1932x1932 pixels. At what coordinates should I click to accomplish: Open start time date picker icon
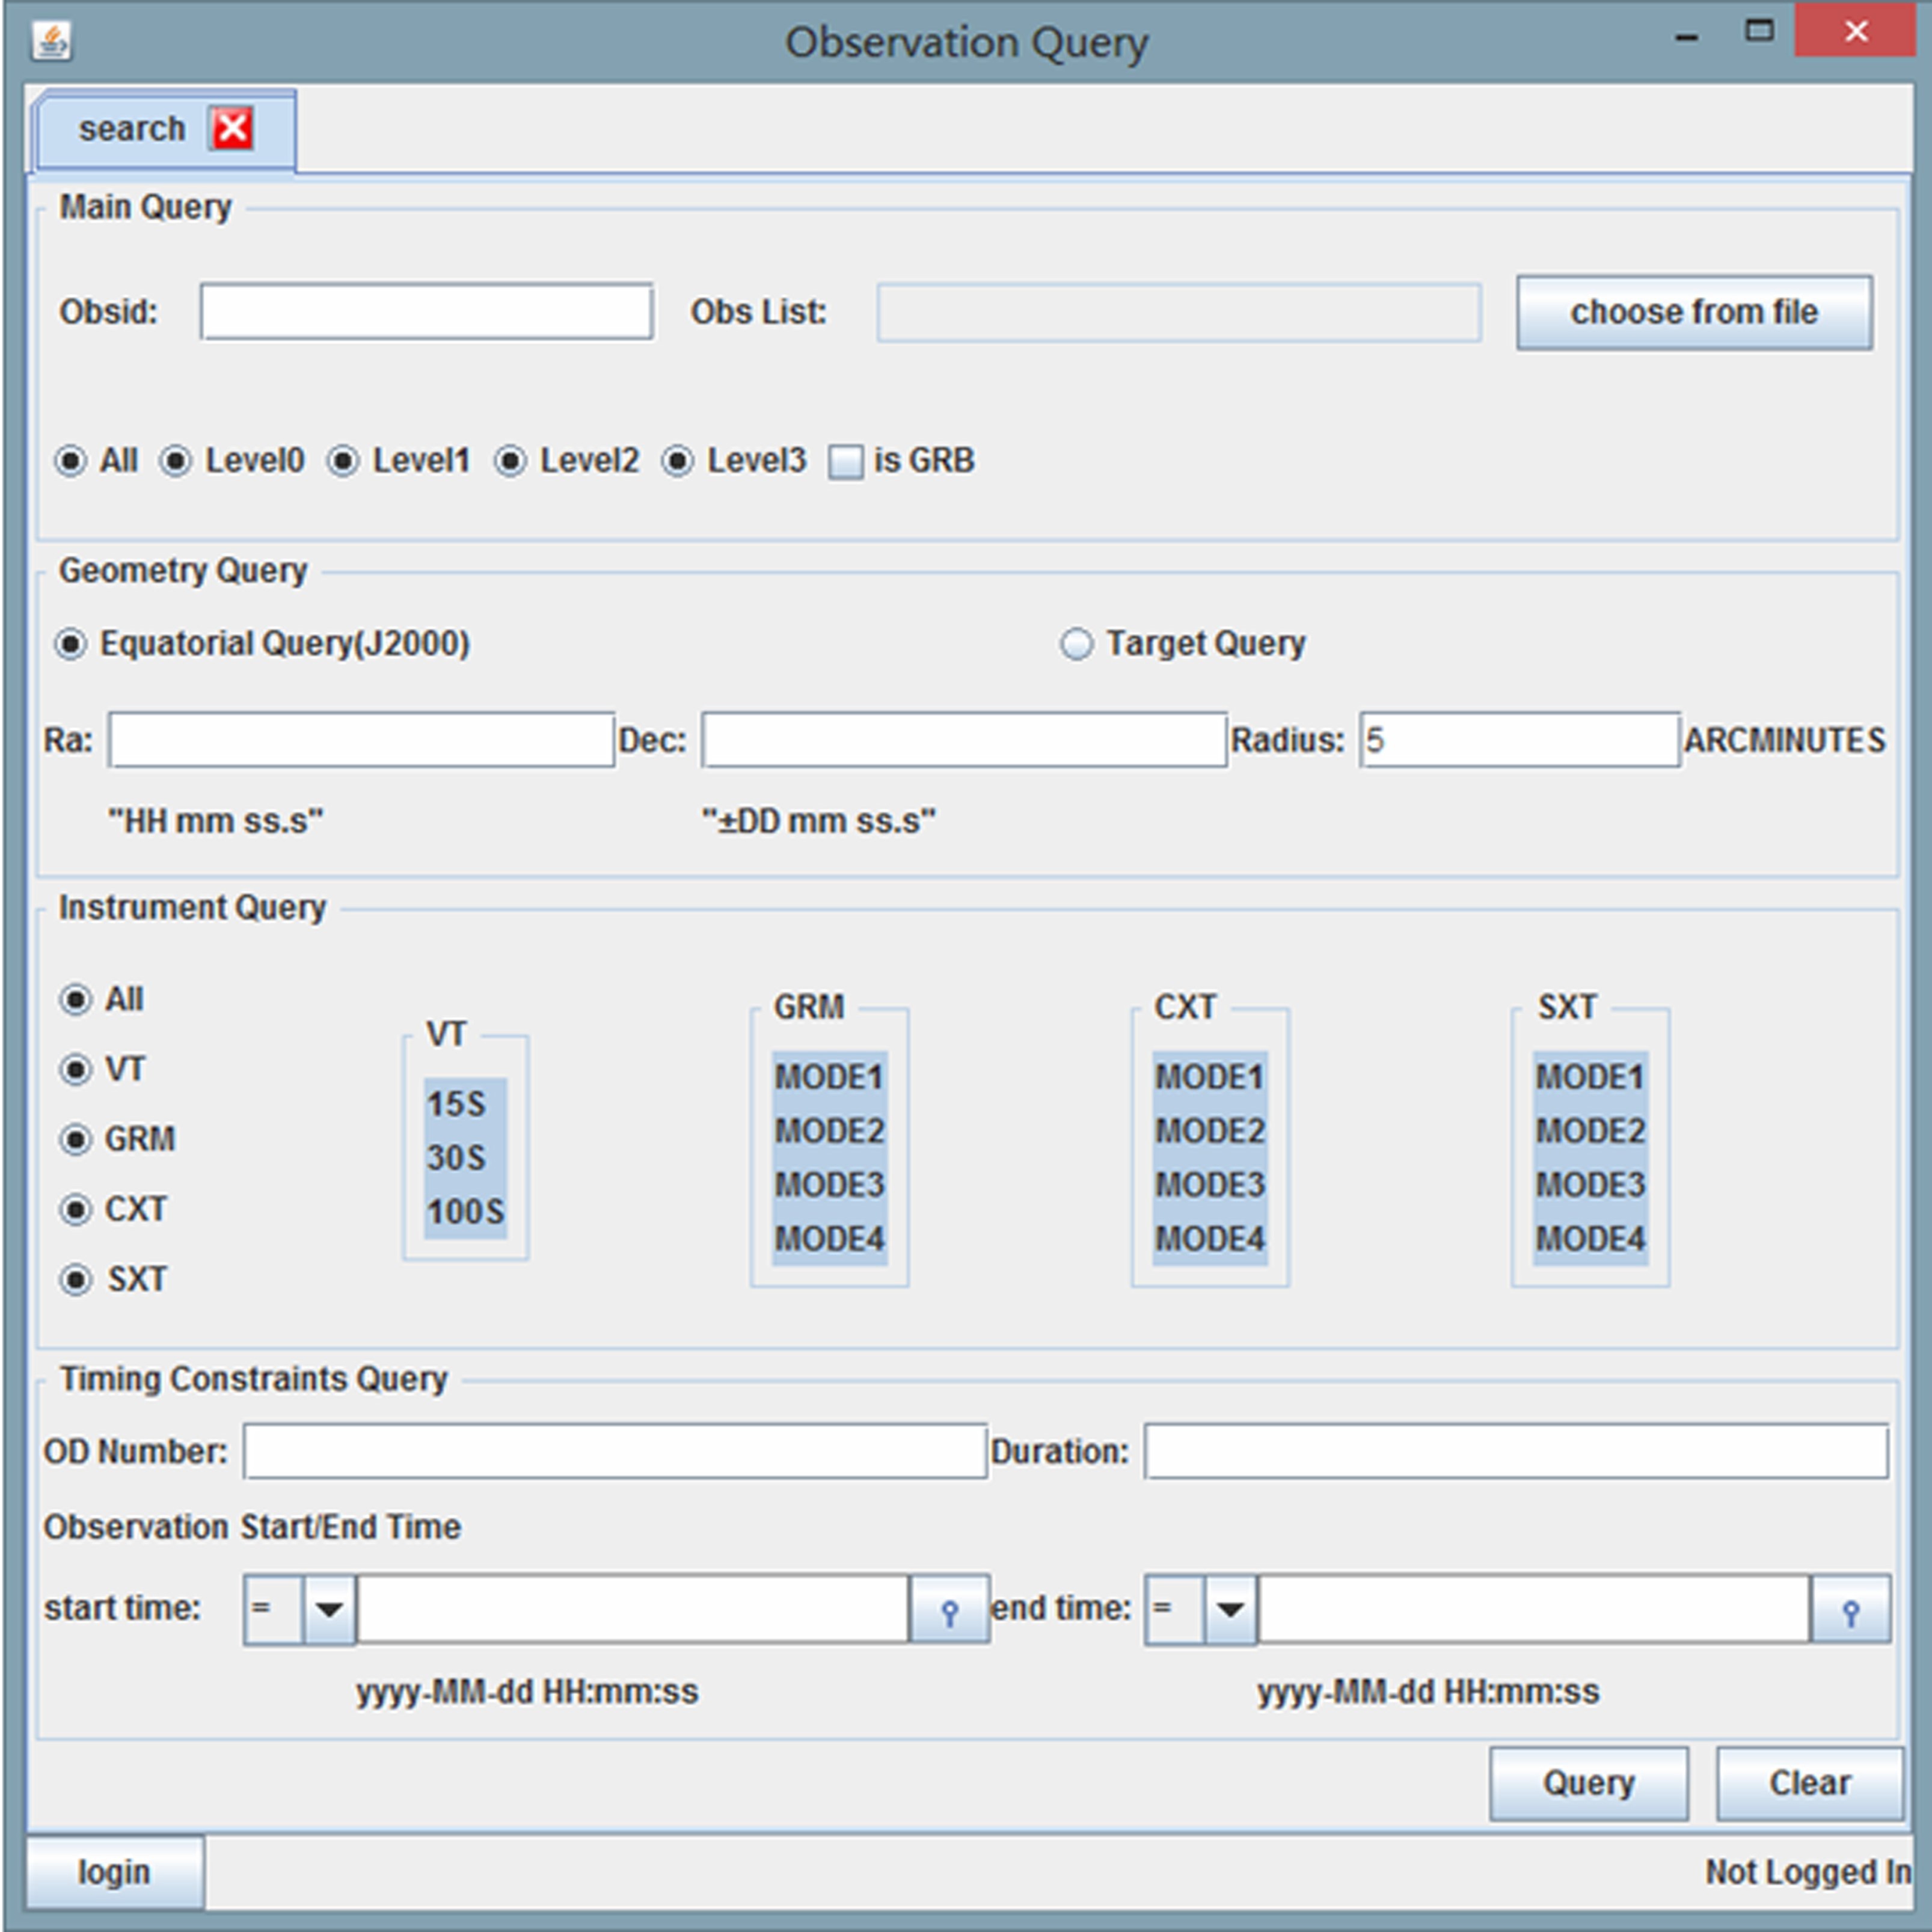949,1610
